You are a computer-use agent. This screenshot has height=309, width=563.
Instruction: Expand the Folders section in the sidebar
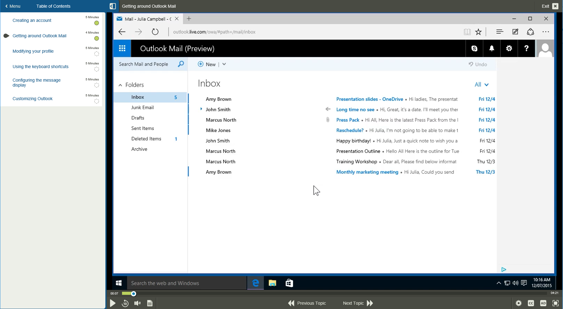click(121, 85)
